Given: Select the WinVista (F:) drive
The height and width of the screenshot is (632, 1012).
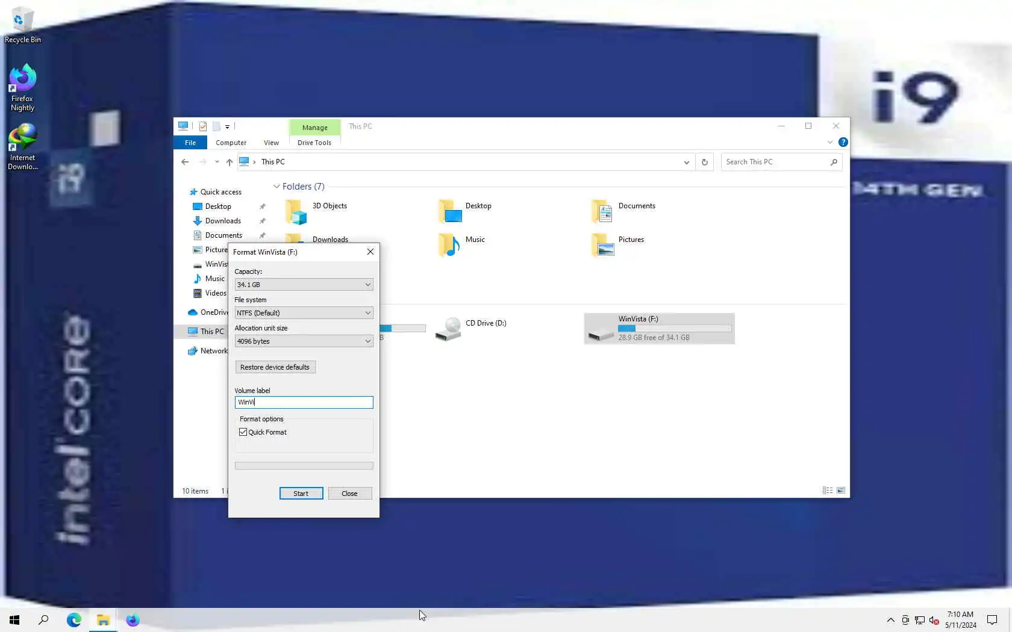Looking at the screenshot, I should click(x=659, y=329).
